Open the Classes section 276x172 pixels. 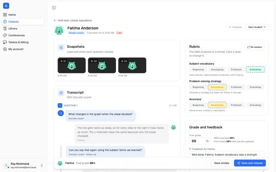[23, 21]
